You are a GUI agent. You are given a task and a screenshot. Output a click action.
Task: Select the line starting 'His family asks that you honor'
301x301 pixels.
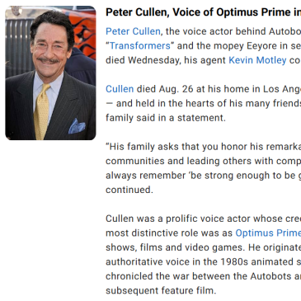click(203, 147)
